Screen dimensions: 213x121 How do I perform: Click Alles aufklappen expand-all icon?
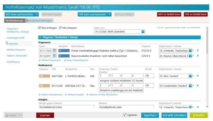[x=40, y=28]
